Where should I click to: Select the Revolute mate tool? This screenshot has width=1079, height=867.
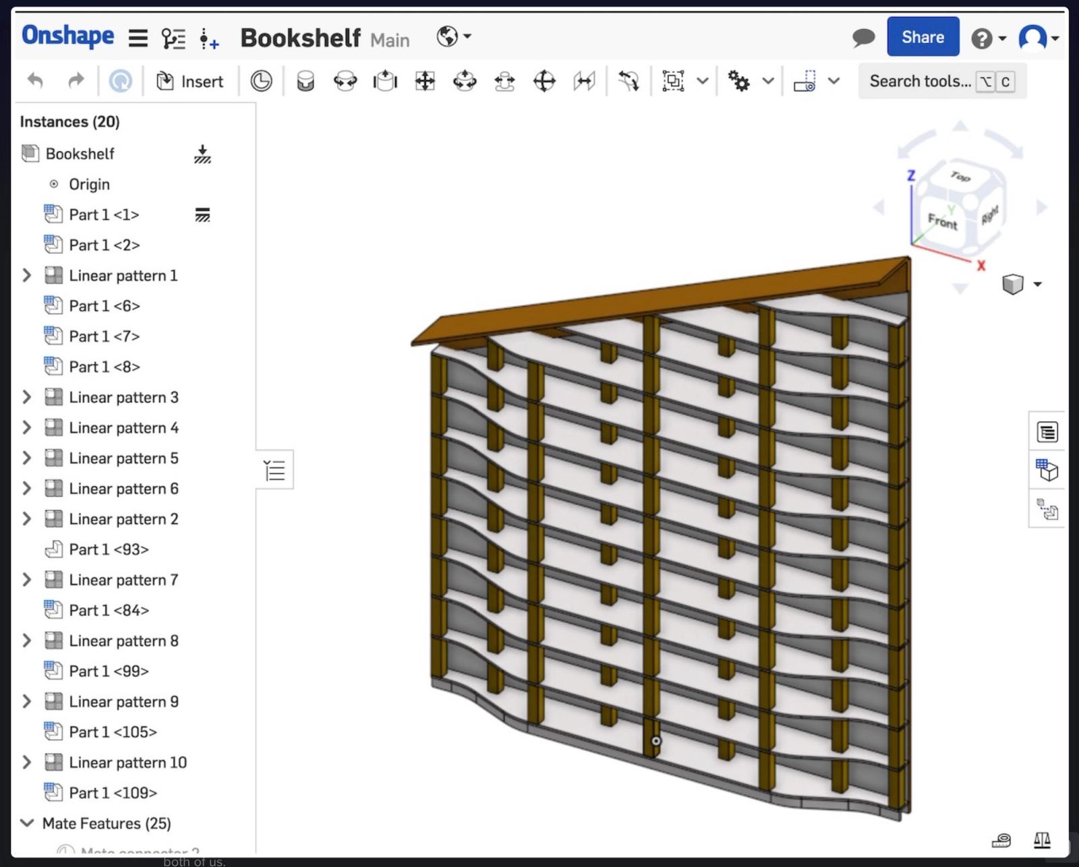[345, 82]
